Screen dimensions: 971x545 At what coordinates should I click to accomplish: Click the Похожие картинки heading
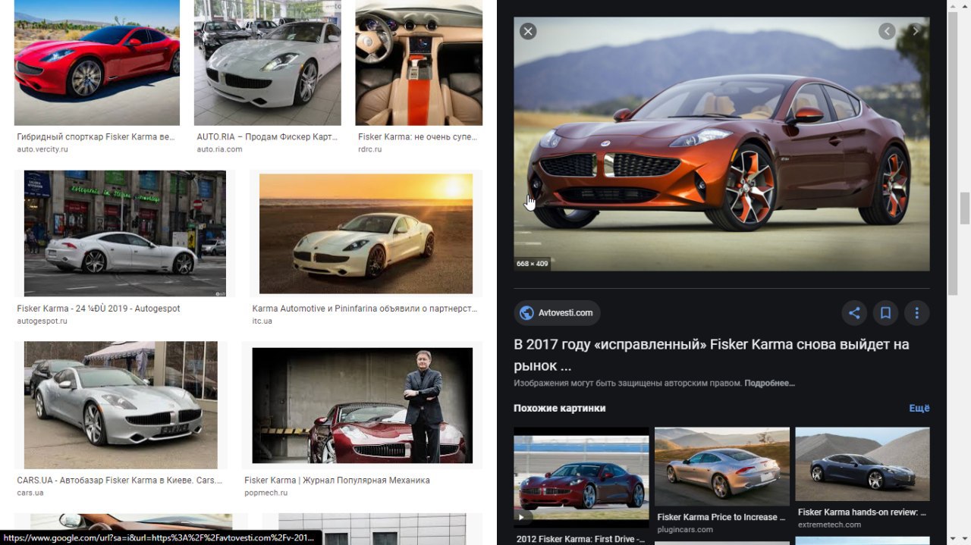tap(560, 409)
